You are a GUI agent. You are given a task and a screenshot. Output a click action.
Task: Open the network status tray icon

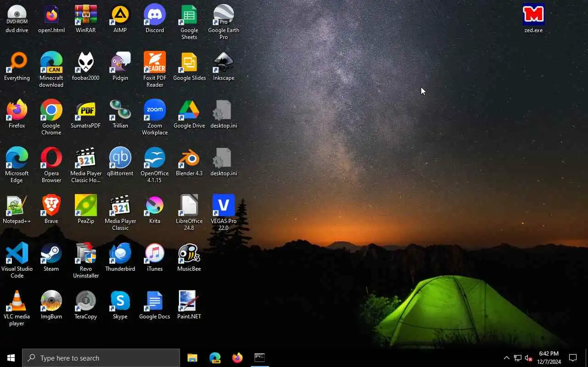click(518, 358)
